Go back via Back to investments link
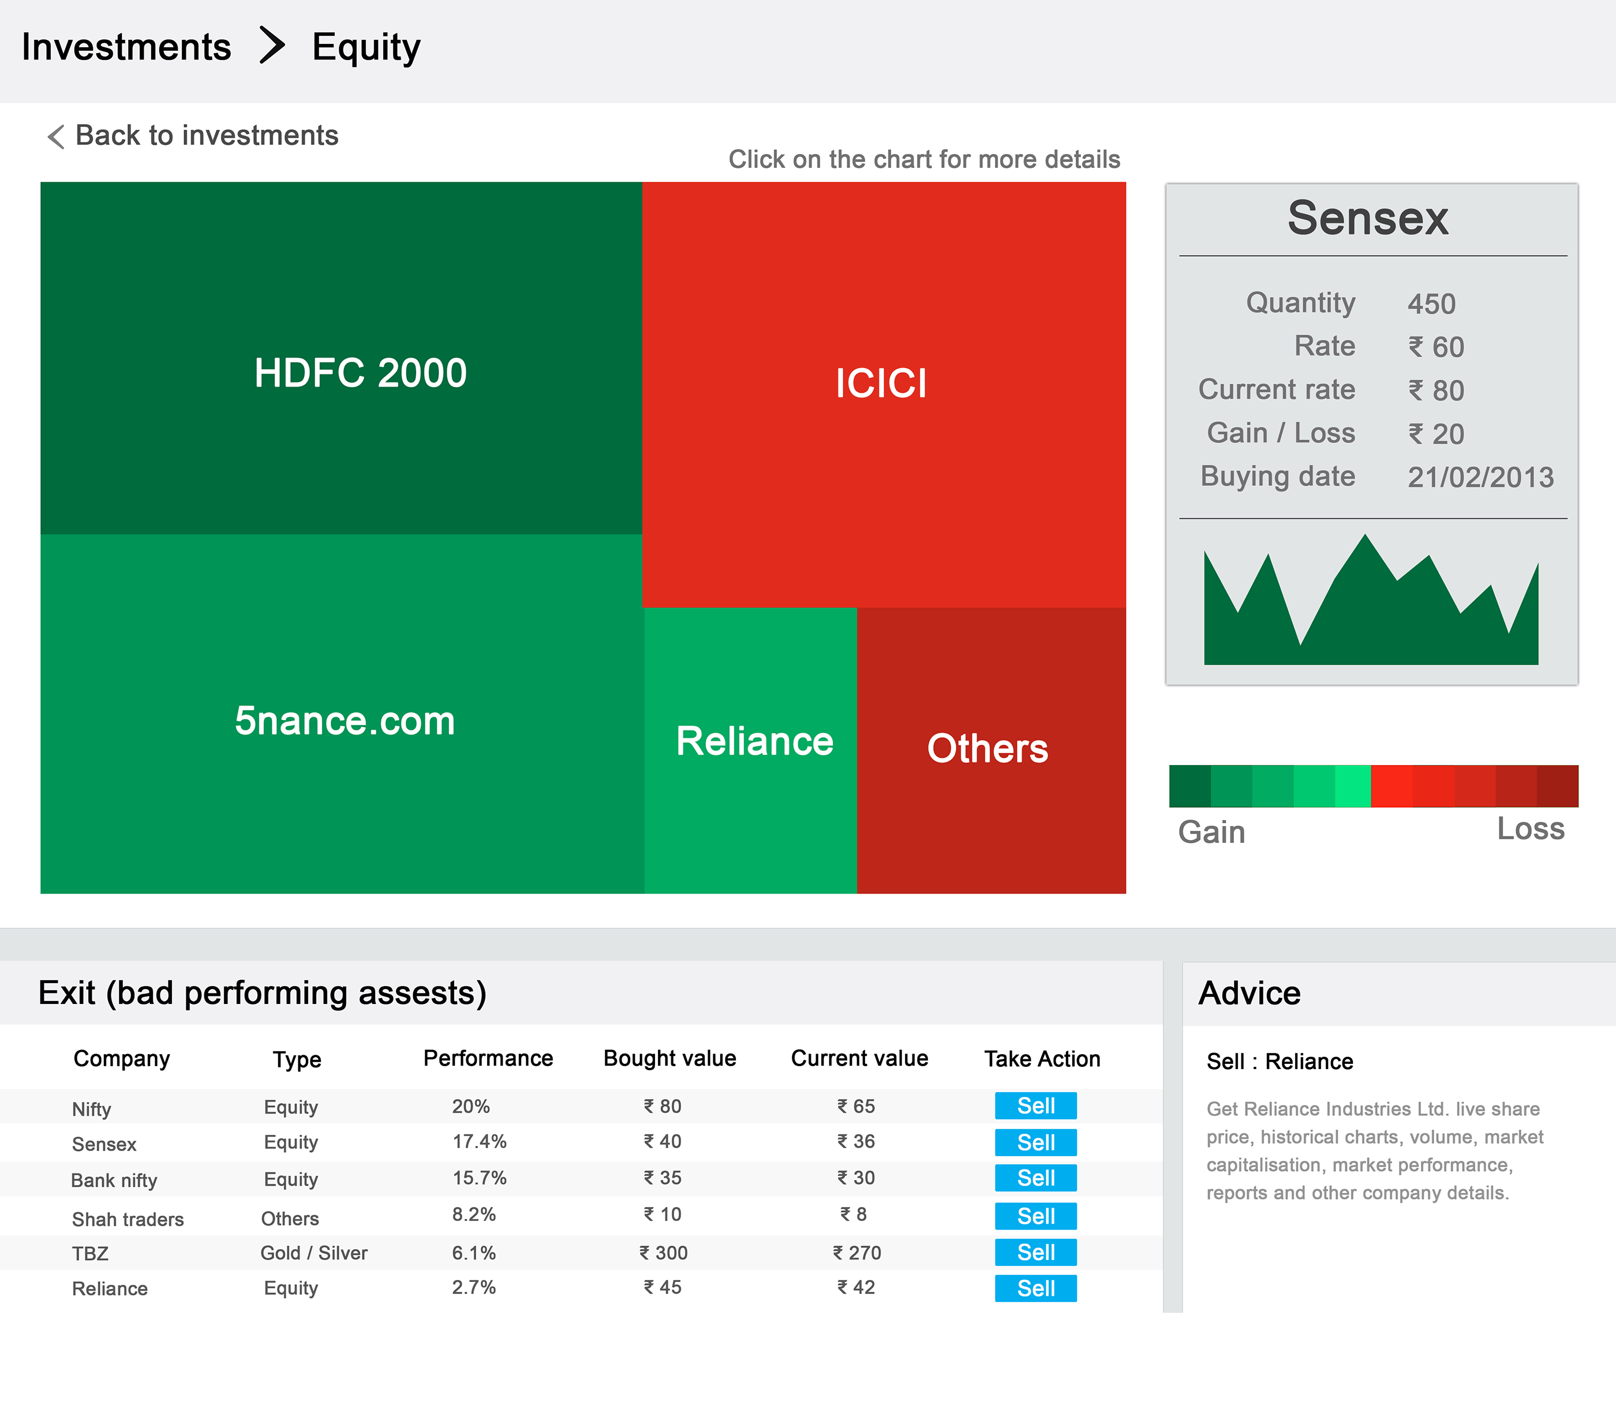 207,135
